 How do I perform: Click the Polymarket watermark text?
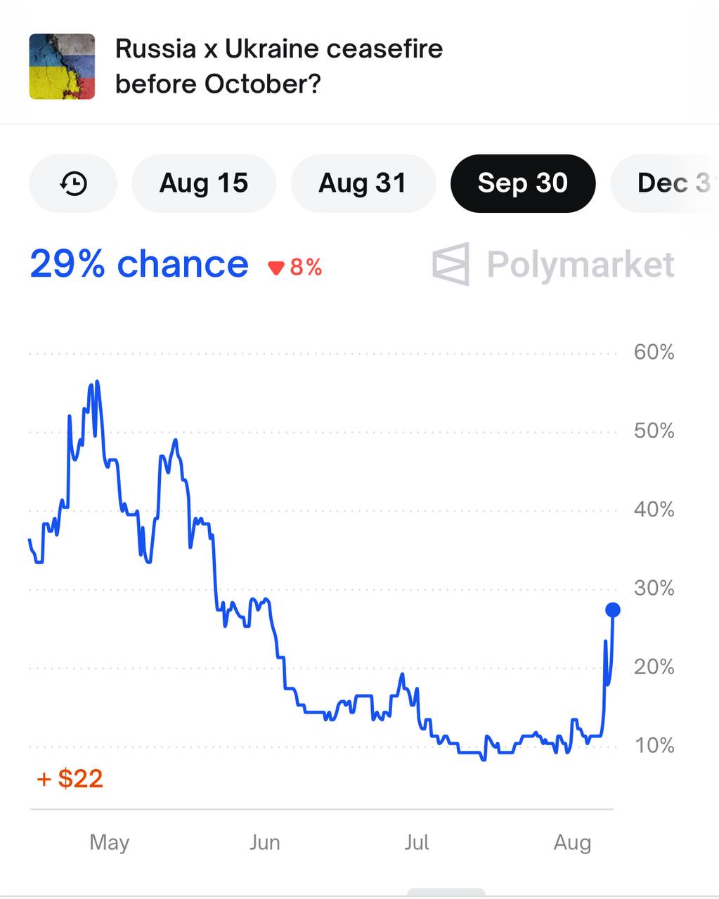coord(581,265)
